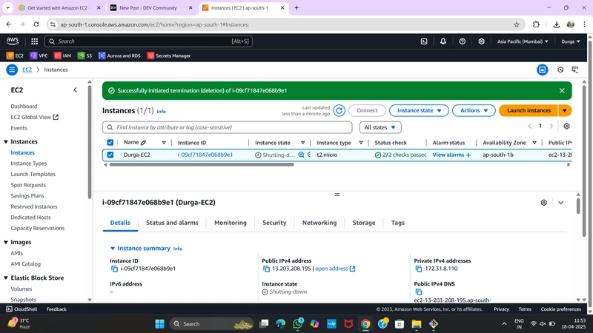Switch to the Security tab
This screenshot has width=593, height=333.
tap(274, 223)
